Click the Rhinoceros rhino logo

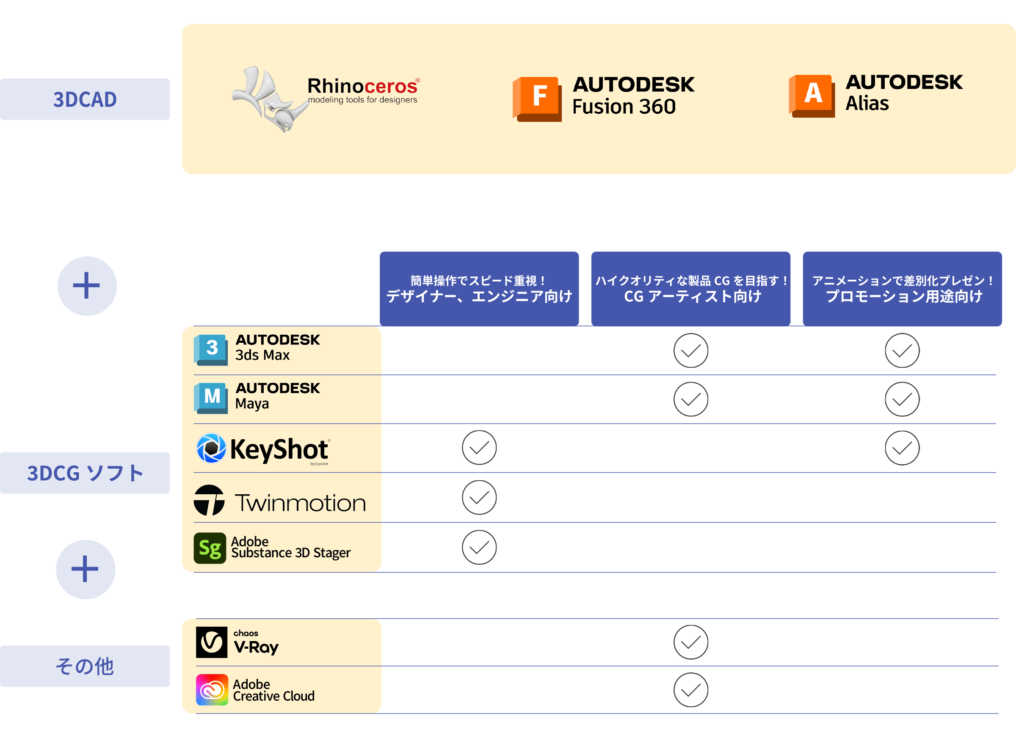[270, 99]
